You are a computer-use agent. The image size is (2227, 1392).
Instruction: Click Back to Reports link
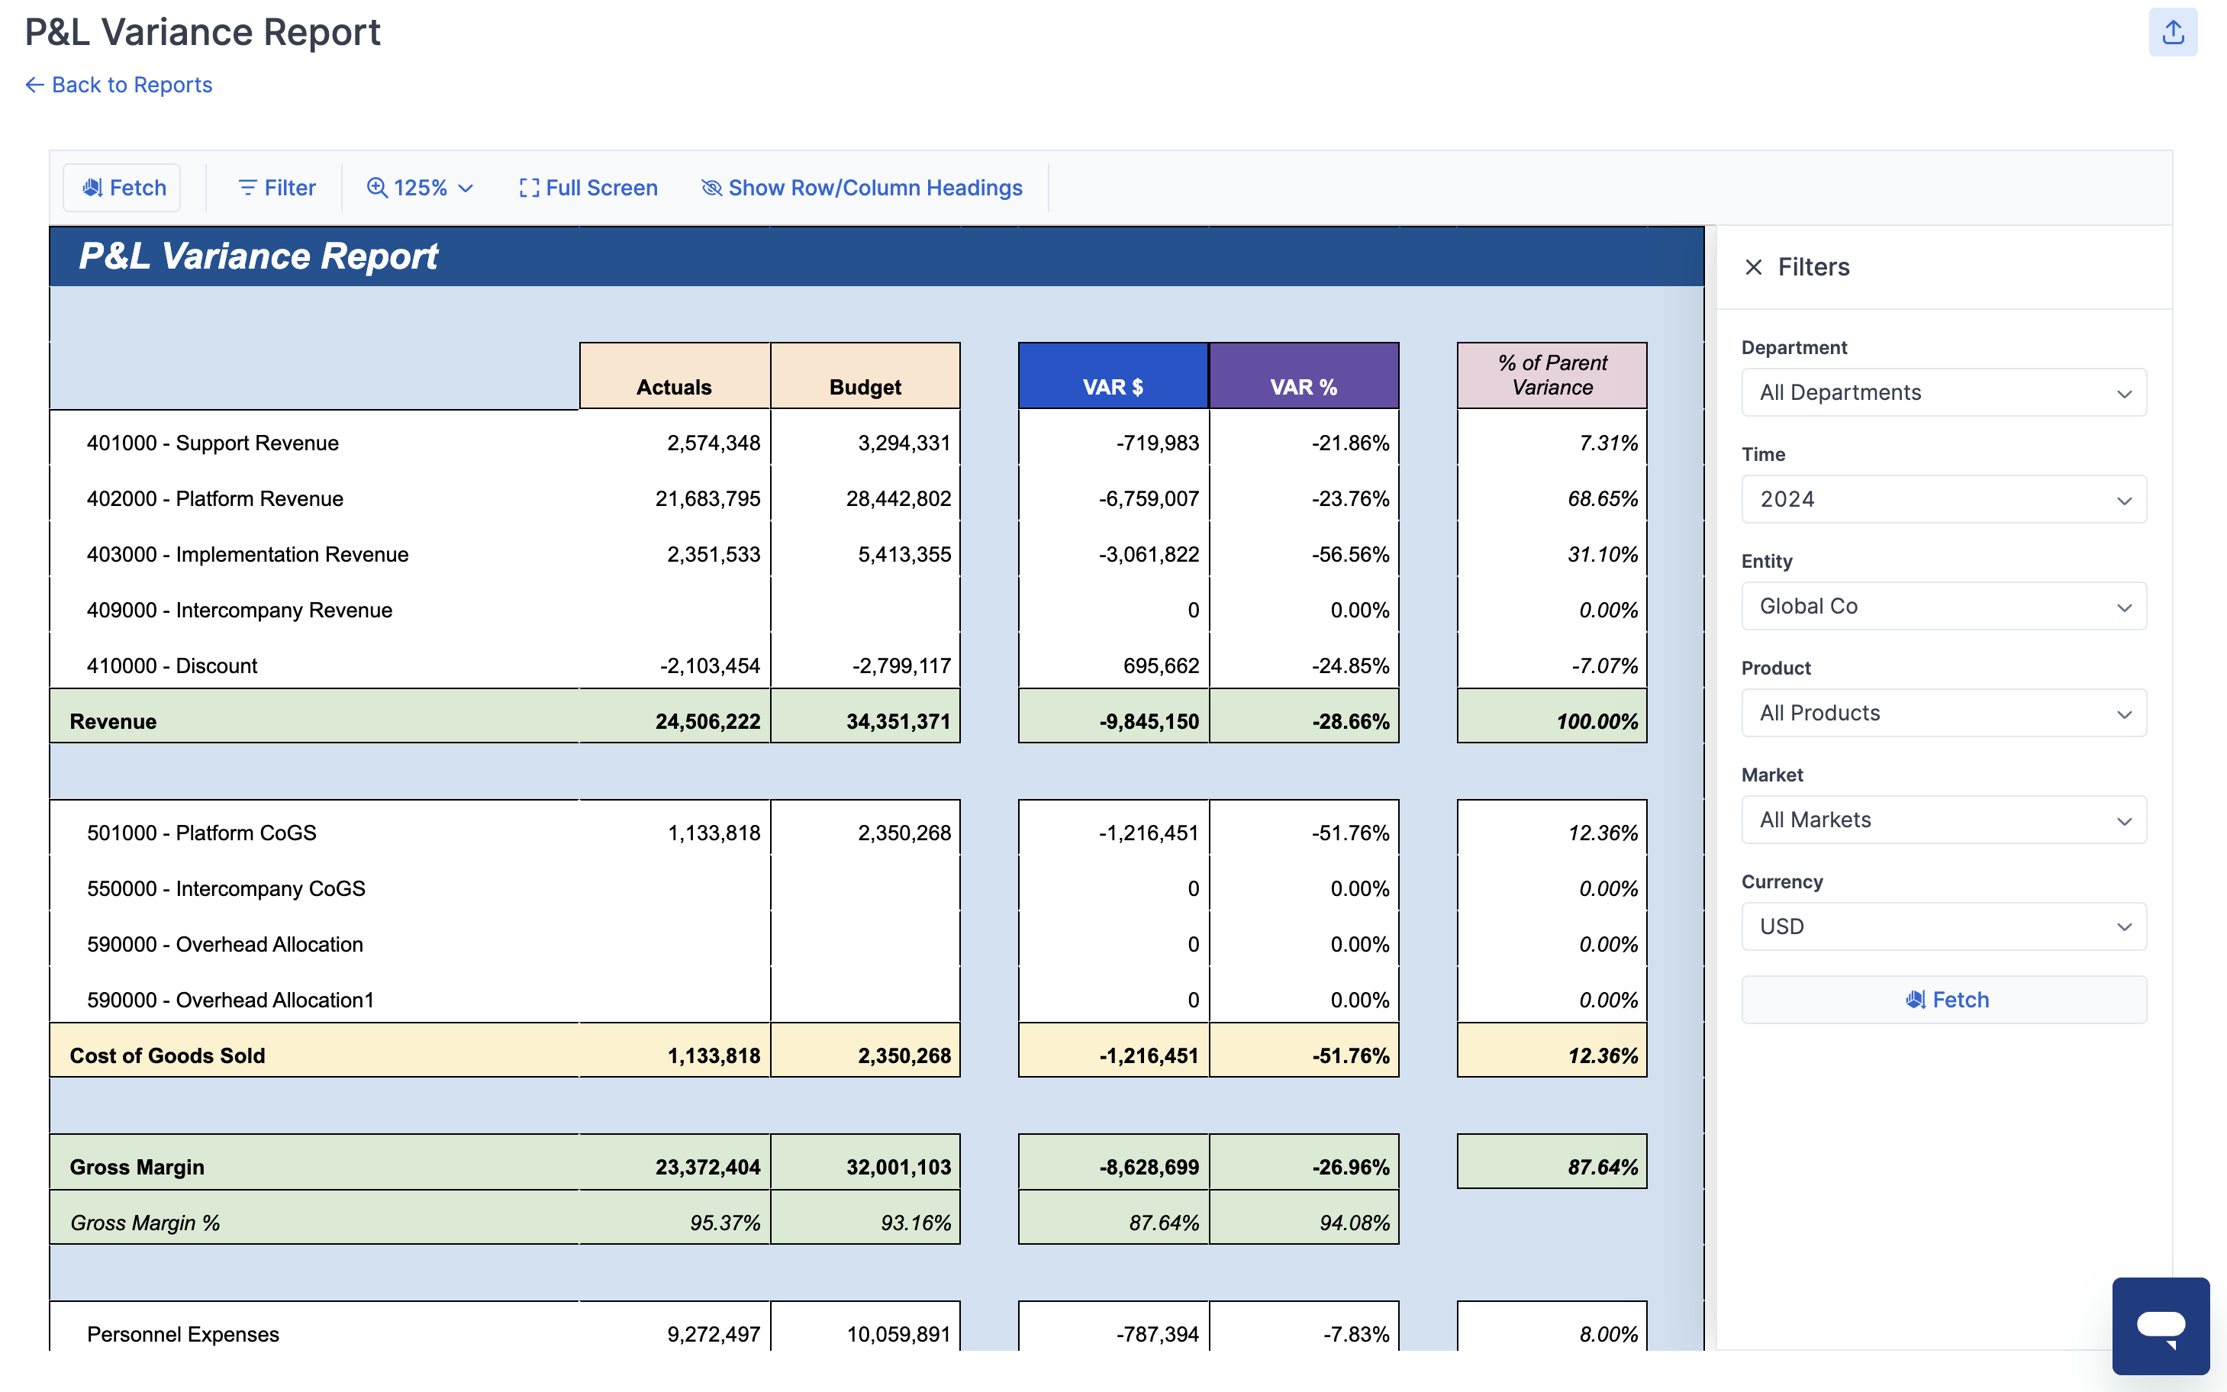point(118,84)
